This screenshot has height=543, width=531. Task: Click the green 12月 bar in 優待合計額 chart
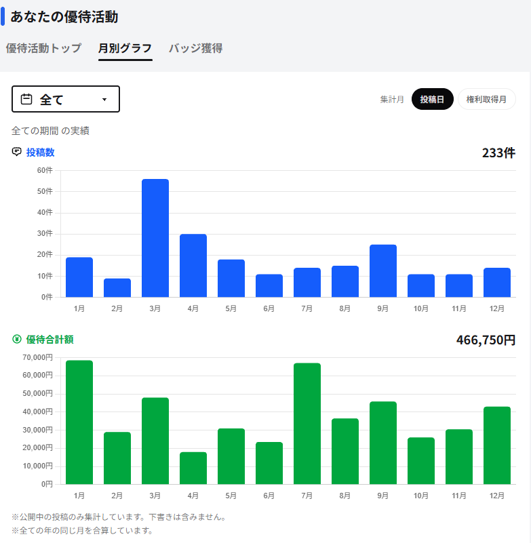(x=497, y=445)
